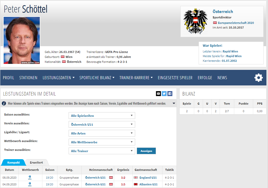Click the Albania flag icon beside Albanien U21
Viewport: 268px width, 188px height.
pos(136,184)
